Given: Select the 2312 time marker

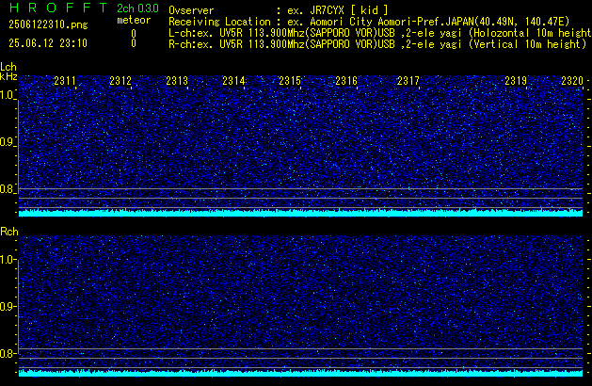Looking at the screenshot, I should tap(120, 81).
